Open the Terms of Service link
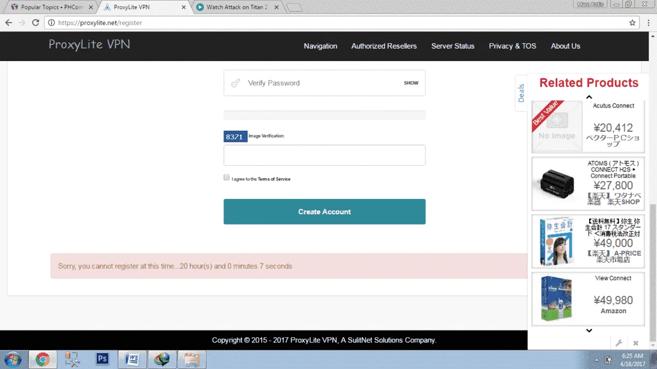The height and width of the screenshot is (369, 657). pos(274,179)
